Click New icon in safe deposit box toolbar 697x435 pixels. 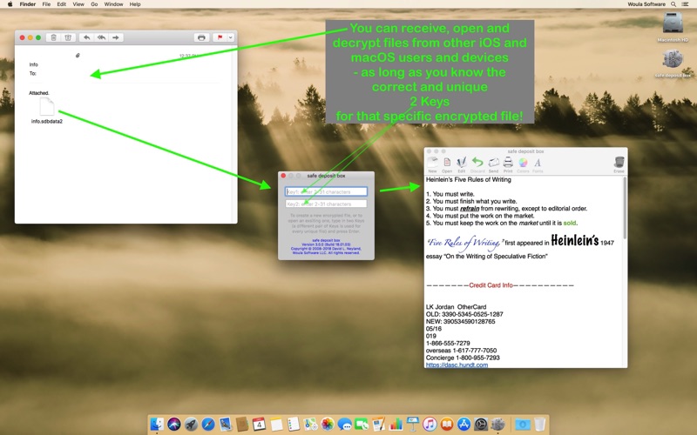pyautogui.click(x=432, y=163)
